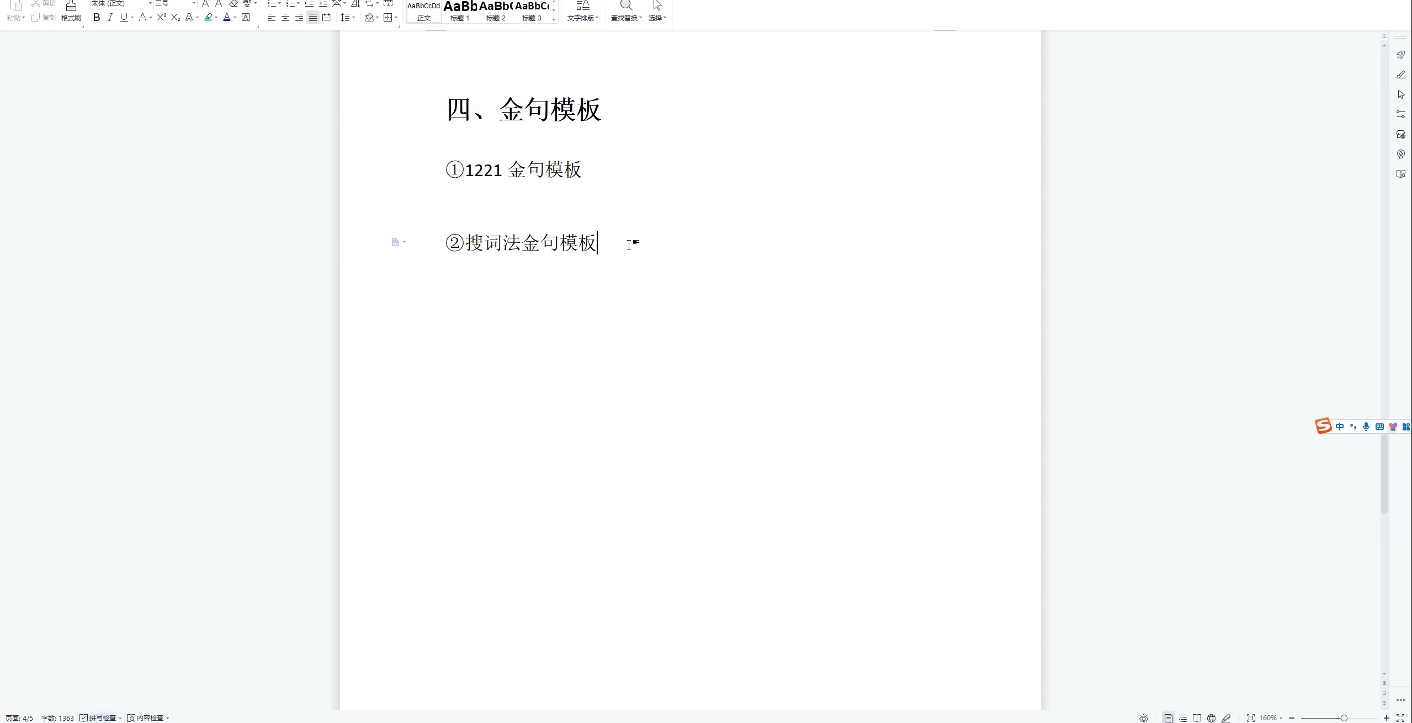This screenshot has width=1412, height=723.
Task: Apply underline with the U button
Action: pyautogui.click(x=123, y=17)
